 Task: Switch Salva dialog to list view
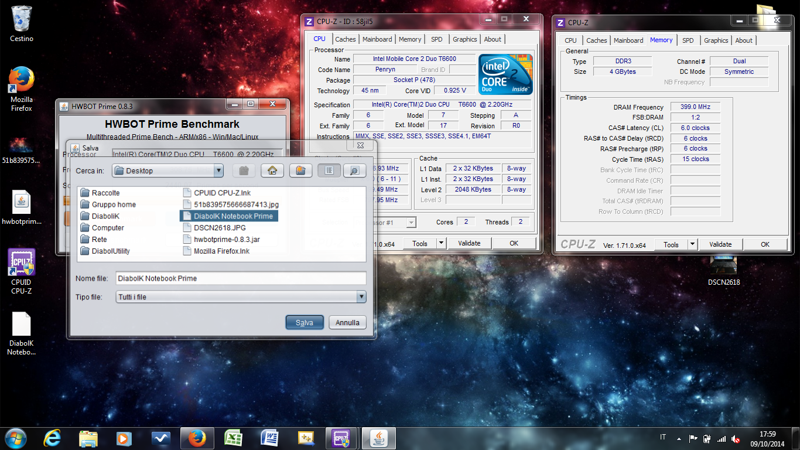click(x=329, y=171)
